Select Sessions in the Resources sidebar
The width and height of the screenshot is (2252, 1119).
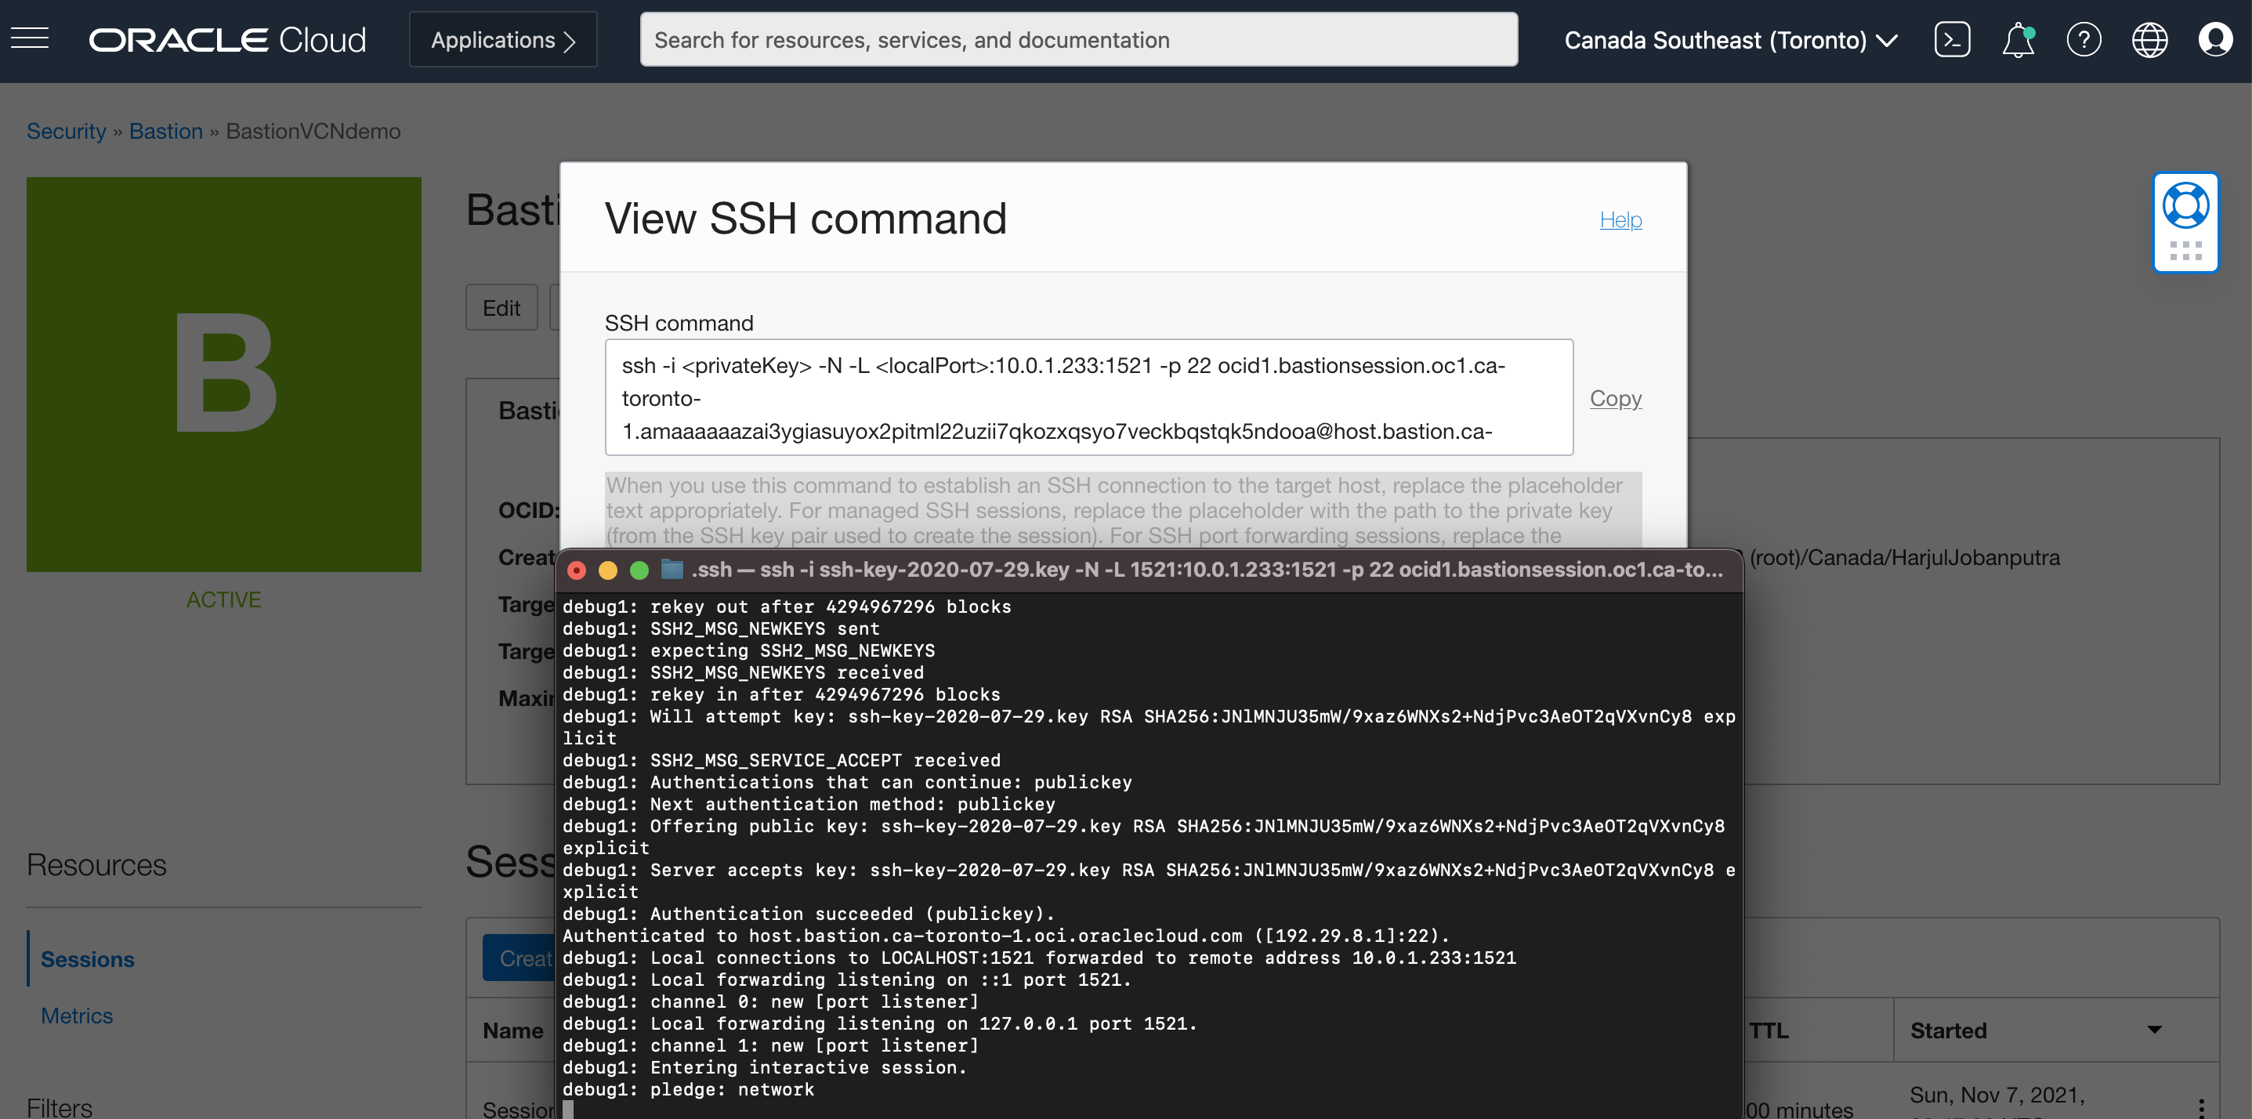click(x=88, y=958)
